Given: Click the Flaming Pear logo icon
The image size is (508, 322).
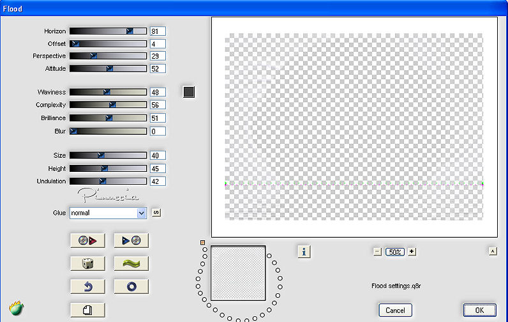Looking at the screenshot, I should coord(16,308).
